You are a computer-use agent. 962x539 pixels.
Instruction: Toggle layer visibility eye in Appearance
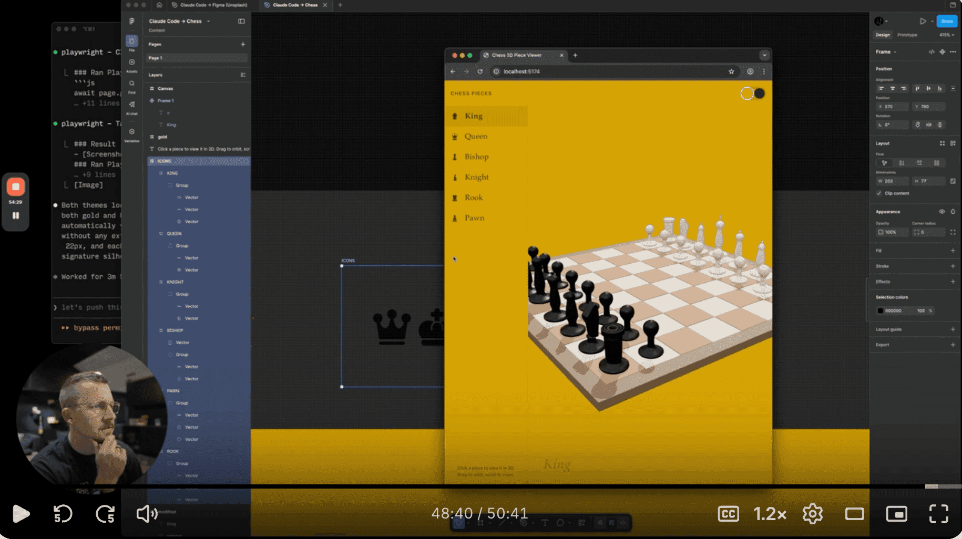pos(941,212)
